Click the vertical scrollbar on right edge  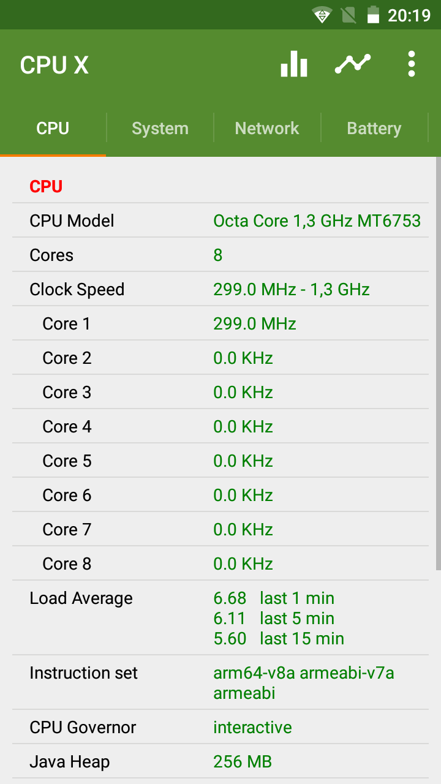pyautogui.click(x=437, y=367)
